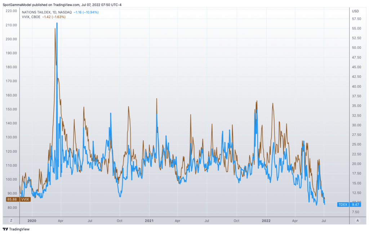This screenshot has width=369, height=234.
Task: Click the 35.00 price scale label
Action: point(356,106)
